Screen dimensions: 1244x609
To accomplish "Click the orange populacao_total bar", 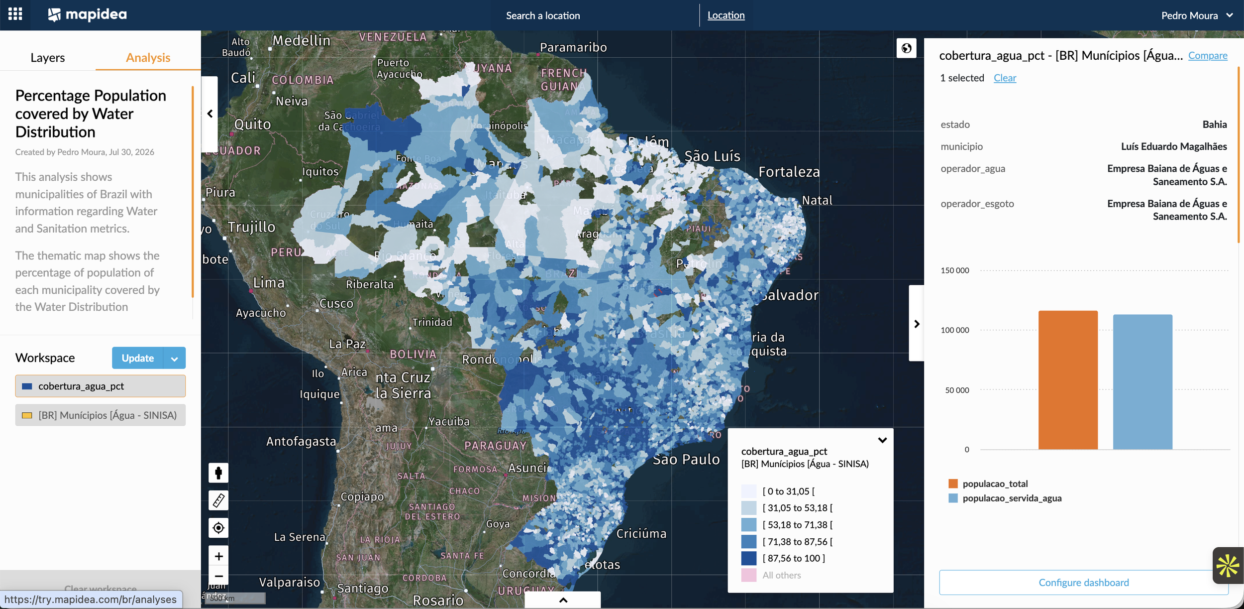I will (1068, 380).
